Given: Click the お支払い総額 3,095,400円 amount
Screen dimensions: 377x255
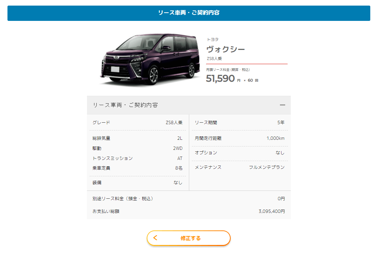Looking at the screenshot, I should pyautogui.click(x=272, y=211).
